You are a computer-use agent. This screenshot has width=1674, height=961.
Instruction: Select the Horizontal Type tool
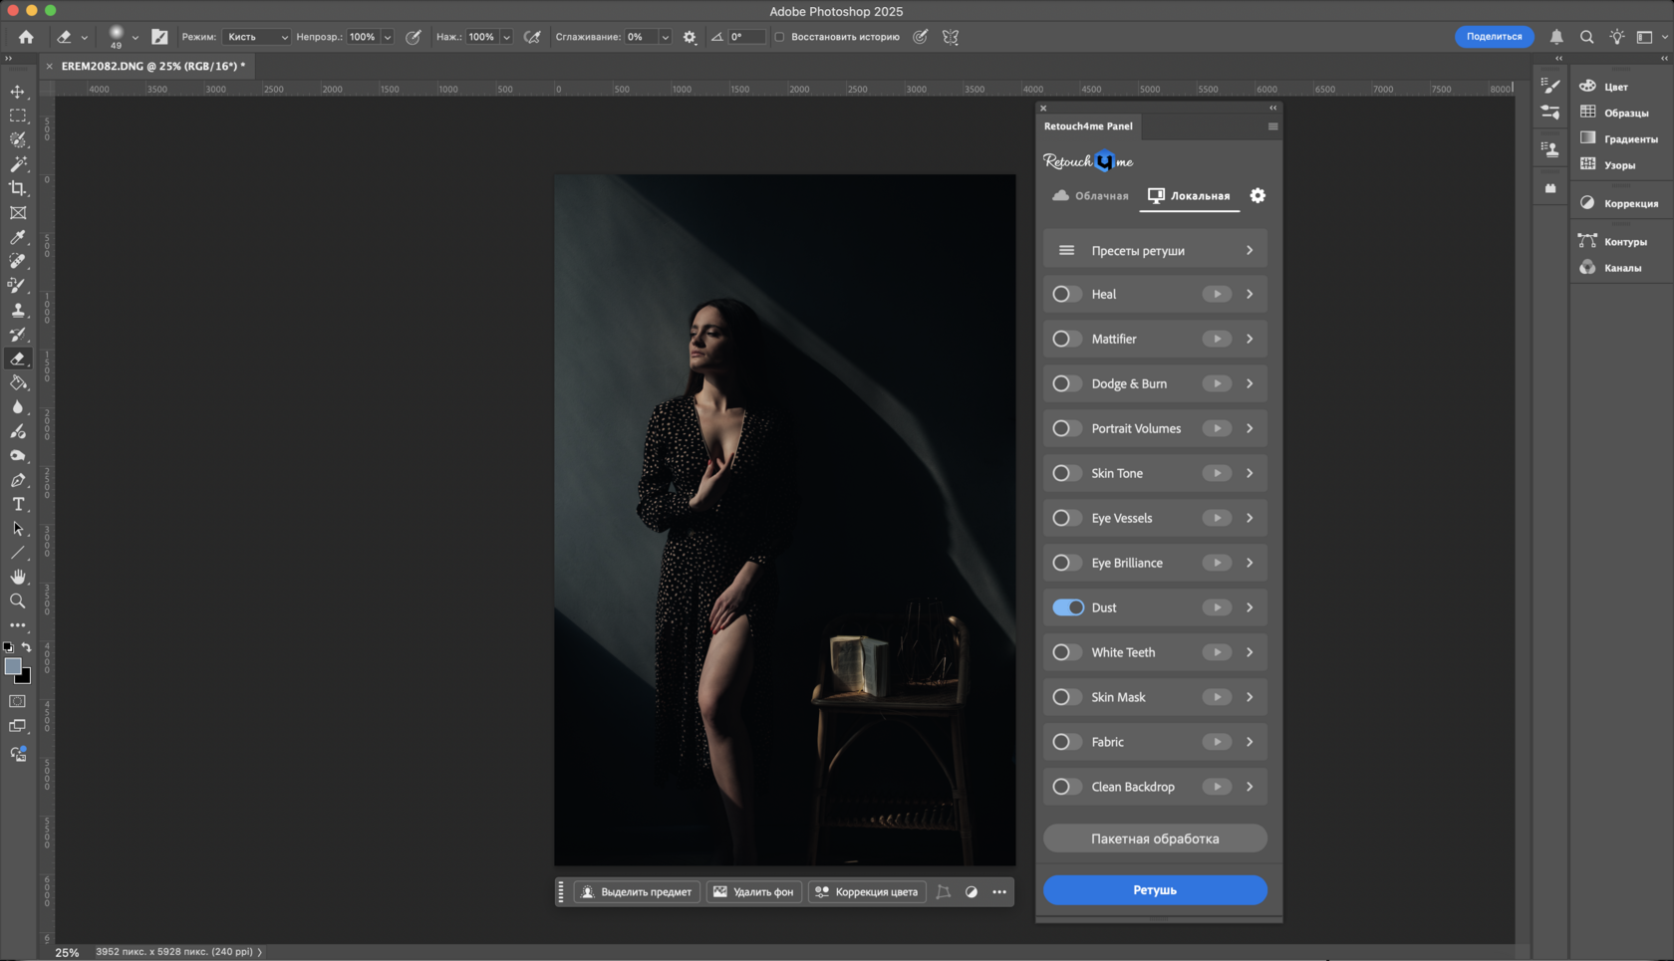(18, 505)
